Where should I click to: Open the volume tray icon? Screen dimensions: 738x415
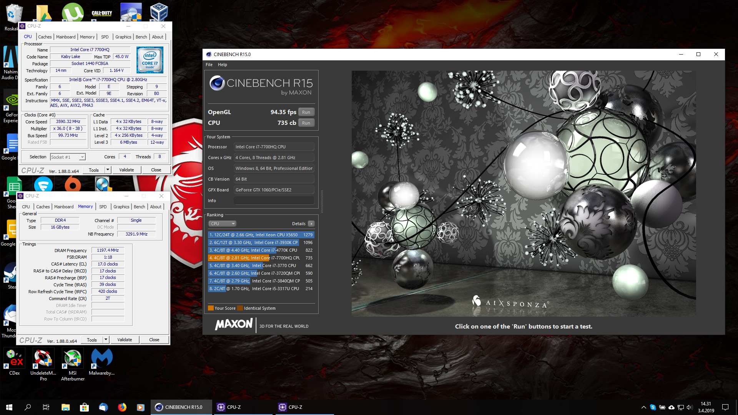[690, 407]
